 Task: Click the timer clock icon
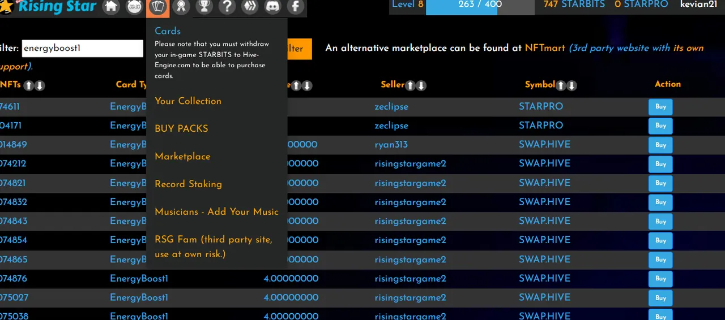[x=134, y=7]
